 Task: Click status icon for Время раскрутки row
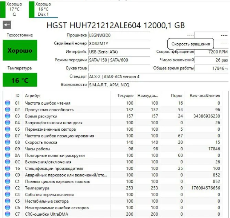(x=8, y=116)
